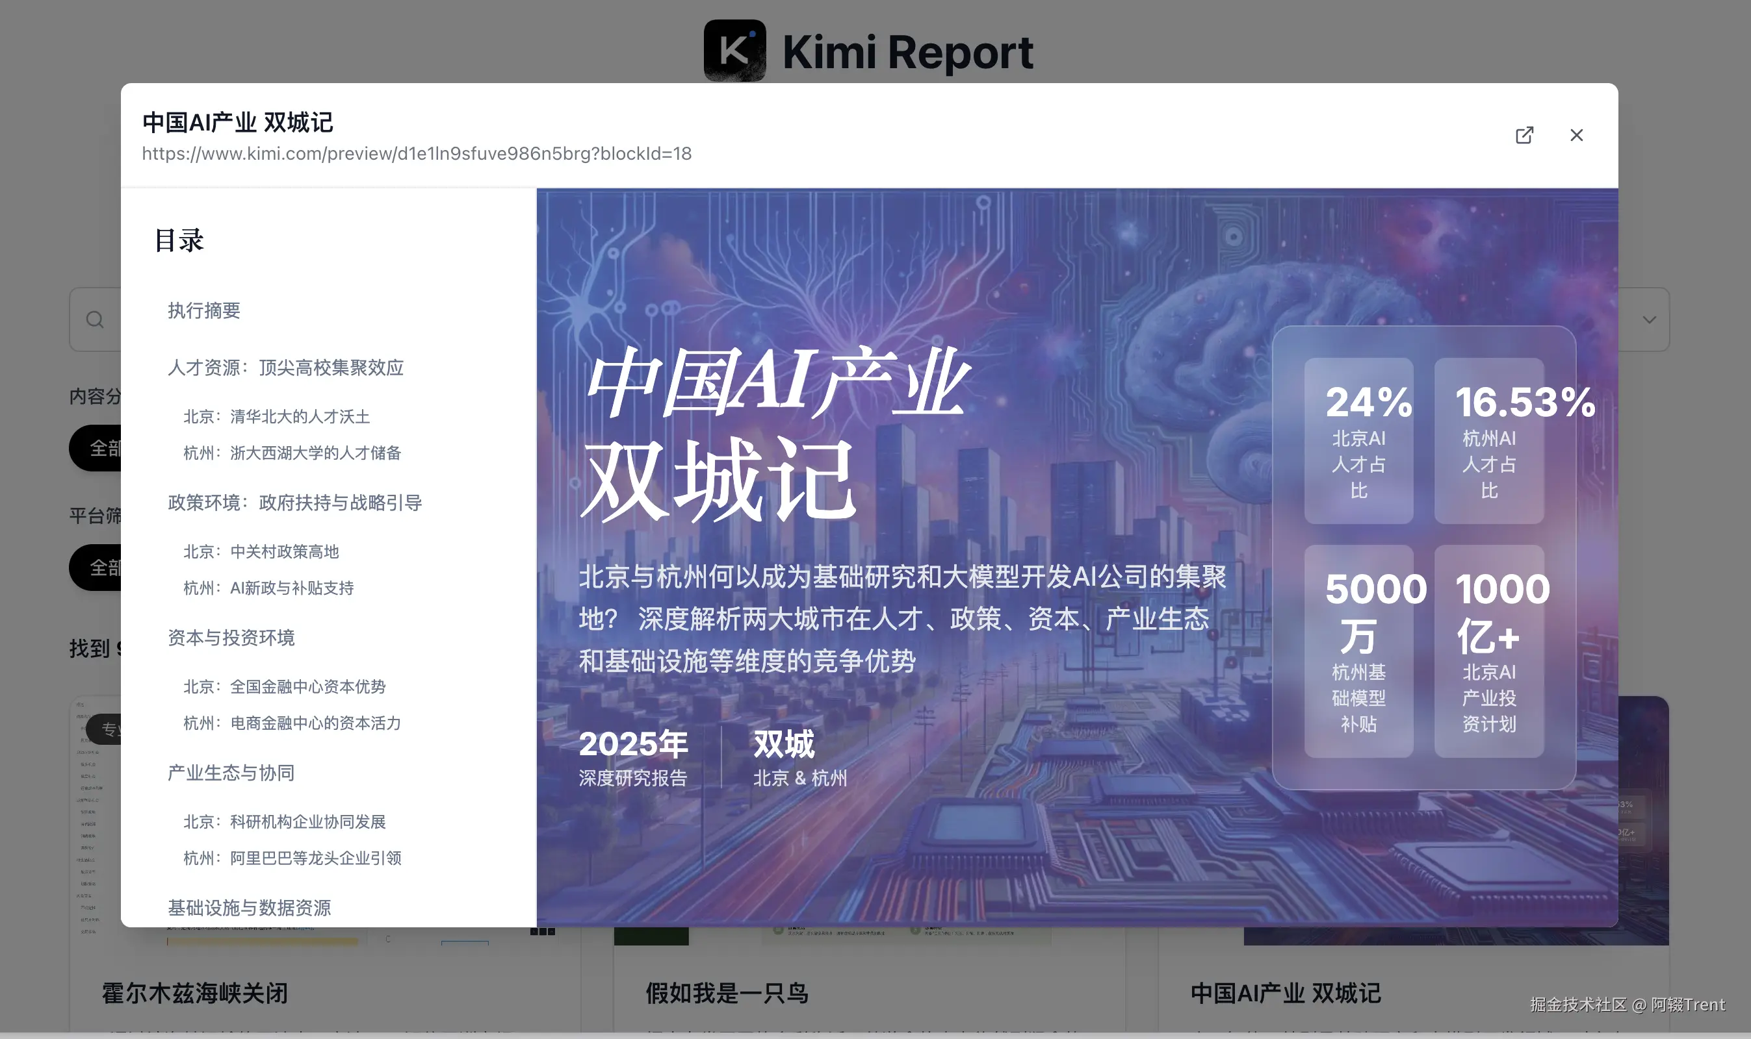Click the search magnifier icon

pyautogui.click(x=96, y=320)
